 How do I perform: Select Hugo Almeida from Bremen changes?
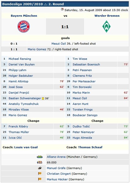coord(82,138)
